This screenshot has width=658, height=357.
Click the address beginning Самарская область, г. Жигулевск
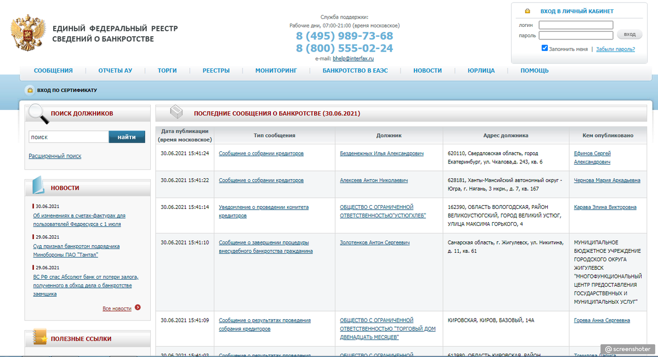(x=506, y=247)
